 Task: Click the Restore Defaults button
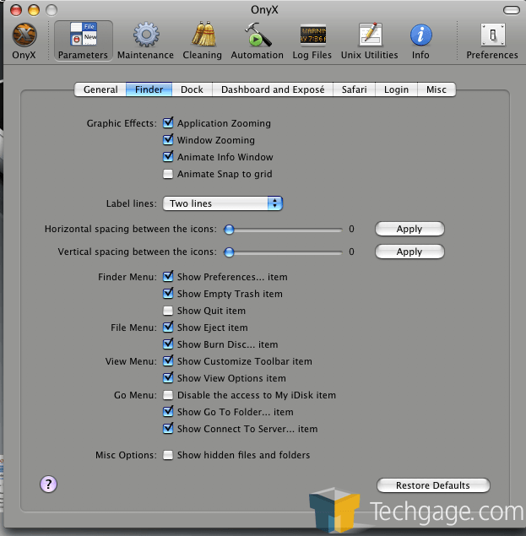433,485
